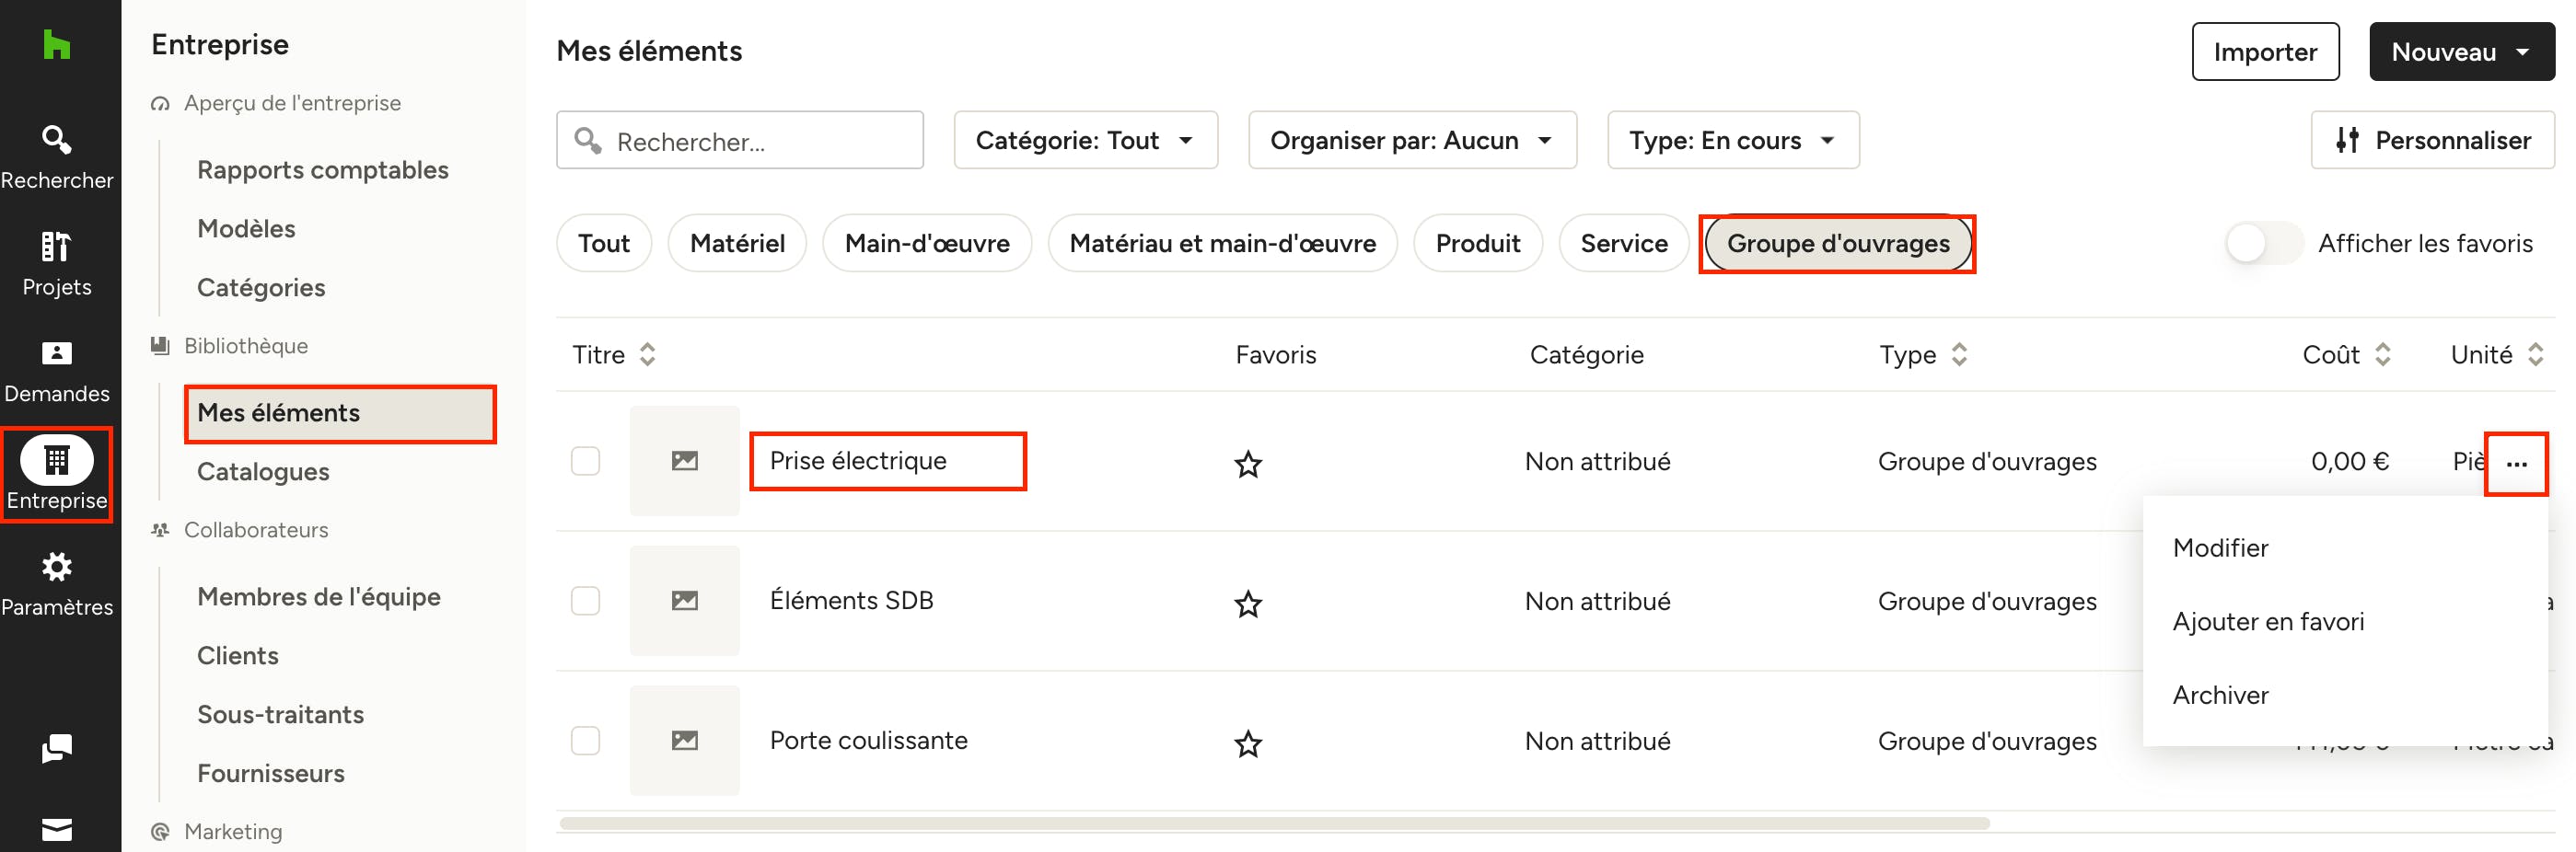
Task: Expand the Nouveau dropdown button
Action: tap(2461, 51)
